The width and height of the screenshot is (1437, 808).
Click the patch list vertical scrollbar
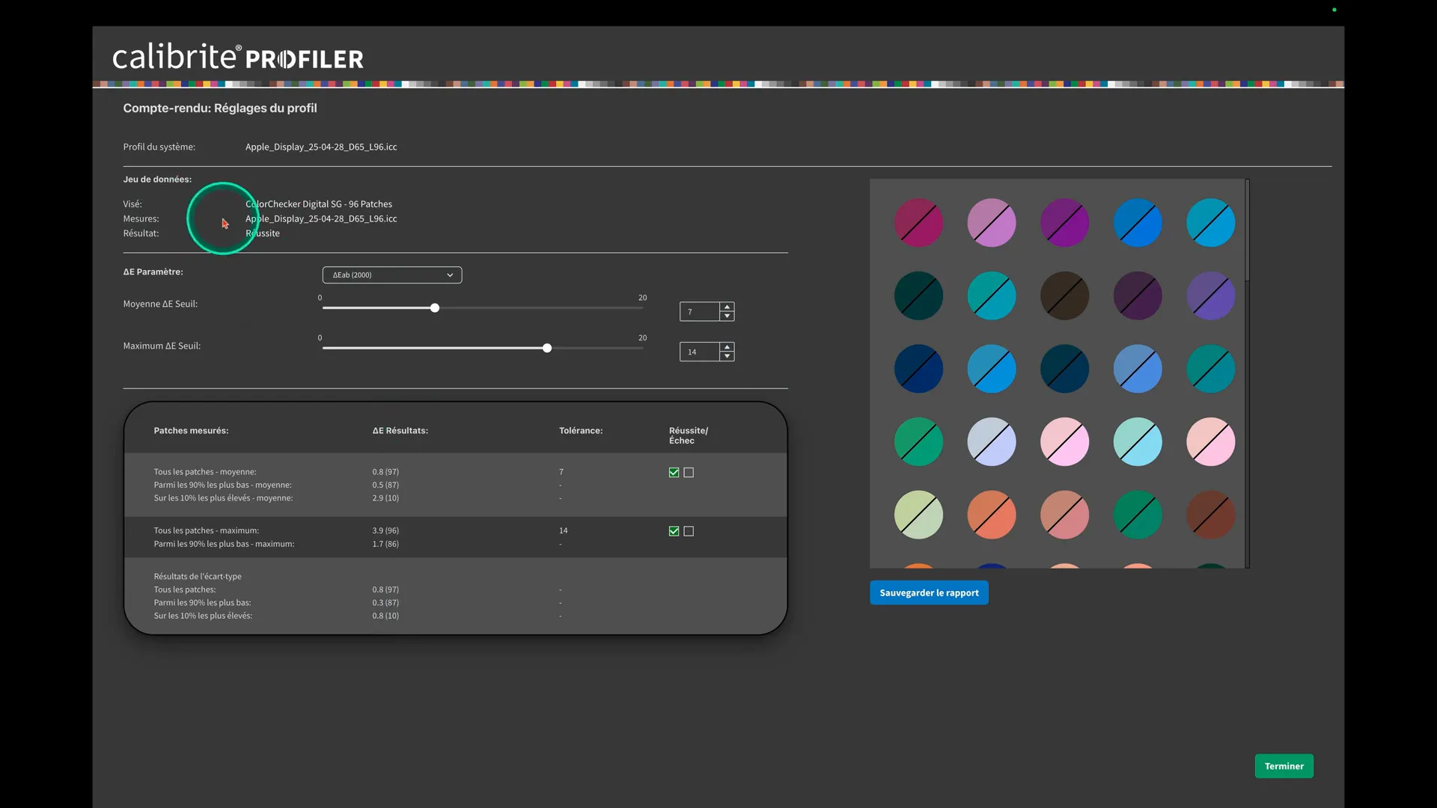point(1247,230)
